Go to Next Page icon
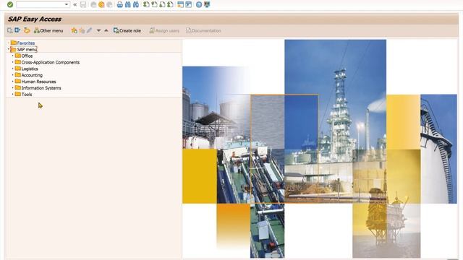Viewport: 463px width, 260px height. click(x=162, y=4)
